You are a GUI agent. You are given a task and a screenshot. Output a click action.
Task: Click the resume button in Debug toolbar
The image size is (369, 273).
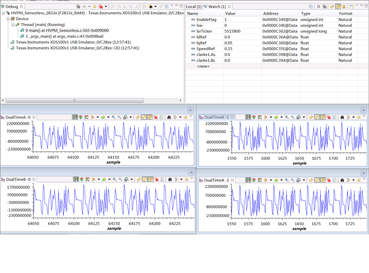pos(84,6)
